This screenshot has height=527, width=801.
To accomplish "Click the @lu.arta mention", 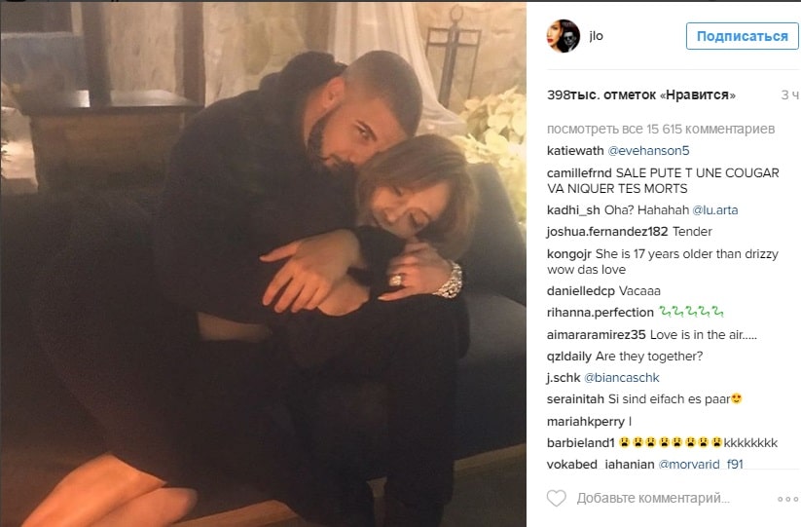I will pyautogui.click(x=715, y=210).
